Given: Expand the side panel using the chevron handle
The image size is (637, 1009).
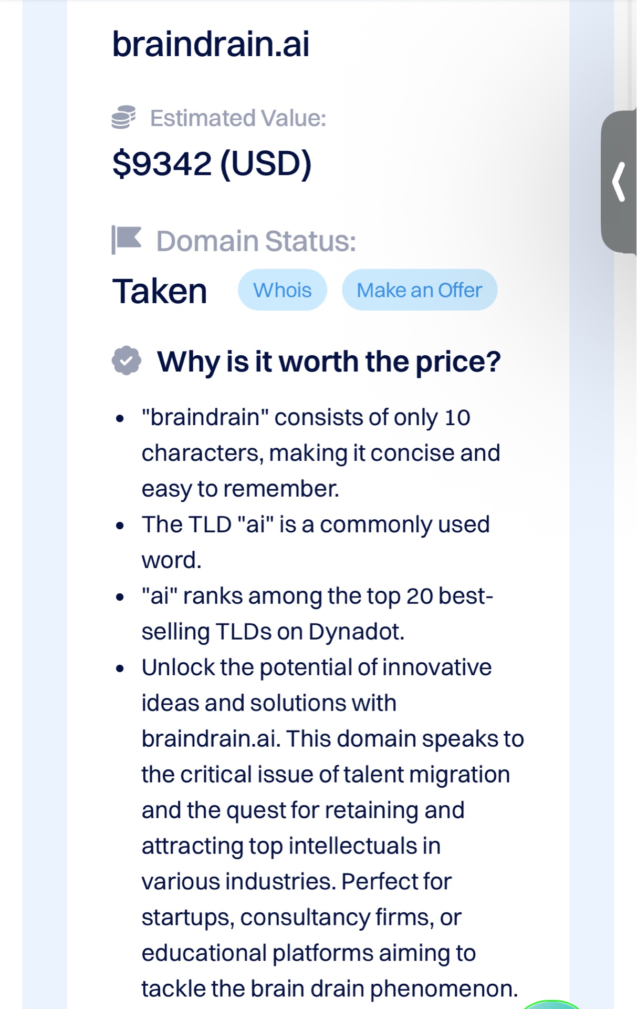Looking at the screenshot, I should [619, 182].
